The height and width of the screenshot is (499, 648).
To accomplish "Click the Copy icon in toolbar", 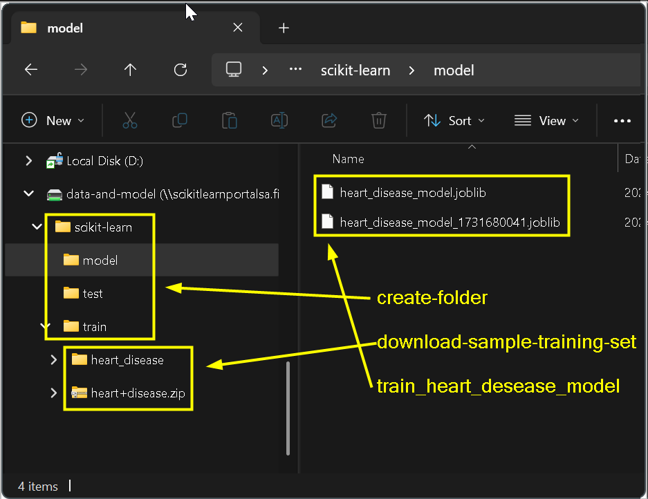I will tap(180, 121).
